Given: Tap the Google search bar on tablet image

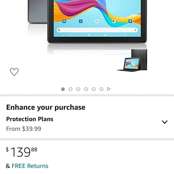Looking at the screenshot, I should 97,30.
